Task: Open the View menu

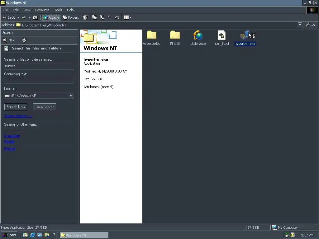Action: 27,10
